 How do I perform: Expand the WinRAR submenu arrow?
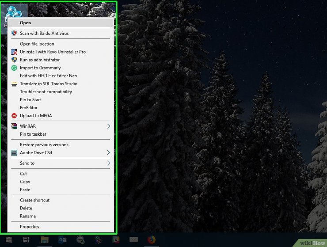point(108,126)
